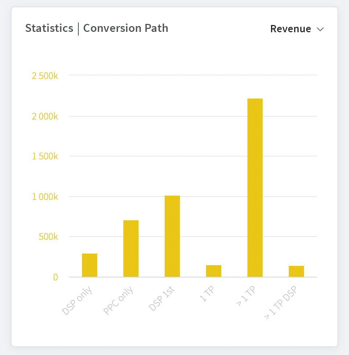This screenshot has width=349, height=355.
Task: Click the 2 500k y-axis label
Action: click(45, 76)
